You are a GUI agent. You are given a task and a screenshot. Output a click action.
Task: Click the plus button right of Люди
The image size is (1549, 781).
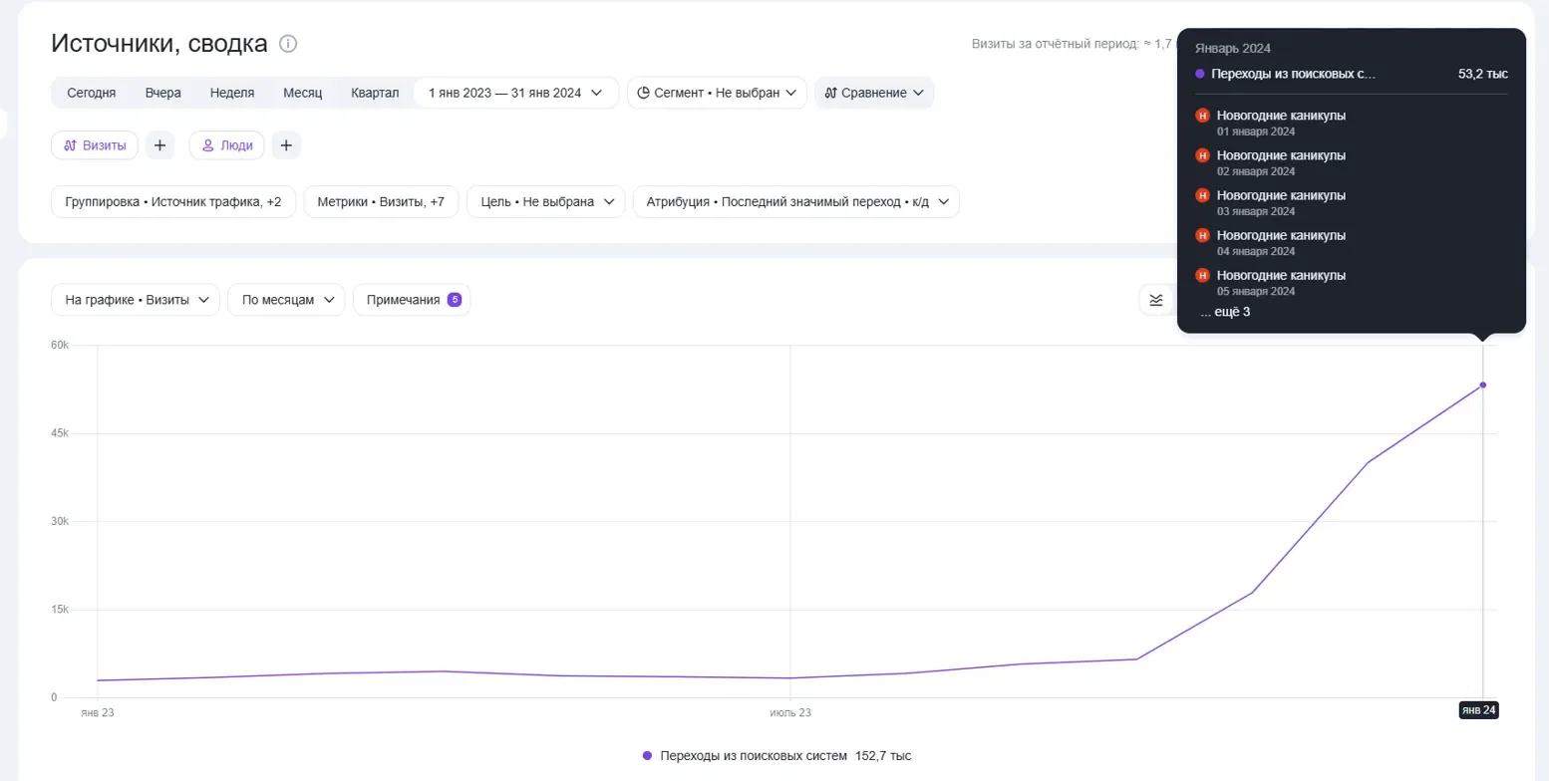(x=286, y=145)
